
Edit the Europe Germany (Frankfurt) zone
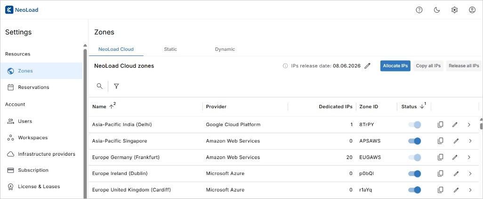[x=455, y=157]
